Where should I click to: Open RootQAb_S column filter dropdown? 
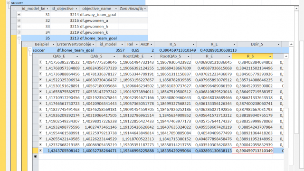[x=188, y=57]
